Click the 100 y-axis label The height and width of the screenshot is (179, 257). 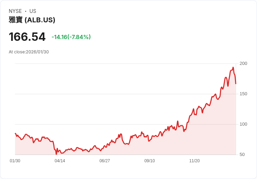pos(243,124)
